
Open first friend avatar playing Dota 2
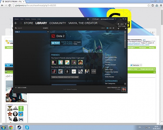click(x=54, y=62)
